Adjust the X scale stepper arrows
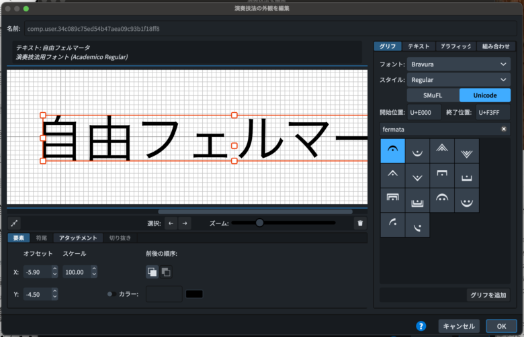The image size is (524, 337). pos(94,272)
